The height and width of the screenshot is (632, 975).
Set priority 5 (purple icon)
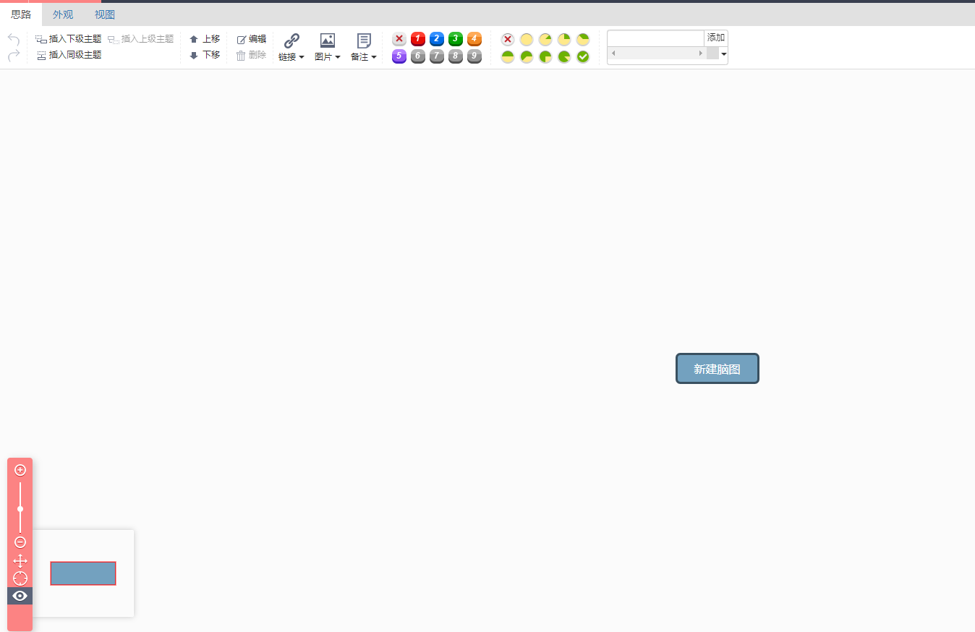[x=399, y=56]
